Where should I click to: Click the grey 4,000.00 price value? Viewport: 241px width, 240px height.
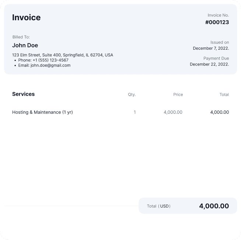click(x=173, y=112)
